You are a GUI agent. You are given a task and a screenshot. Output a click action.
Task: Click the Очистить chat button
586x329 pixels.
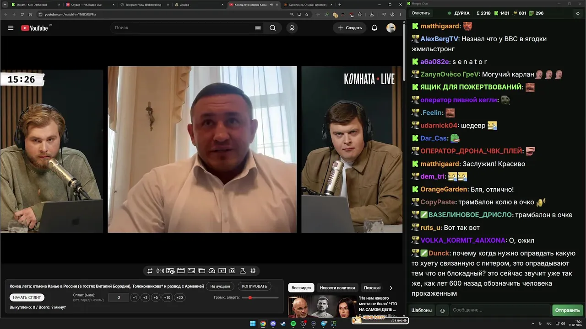click(x=421, y=13)
